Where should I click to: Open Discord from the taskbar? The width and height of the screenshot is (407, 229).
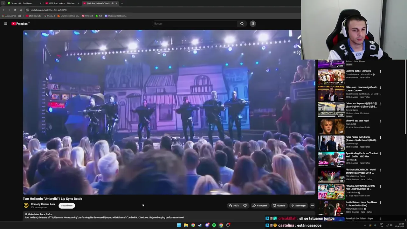click(207, 225)
